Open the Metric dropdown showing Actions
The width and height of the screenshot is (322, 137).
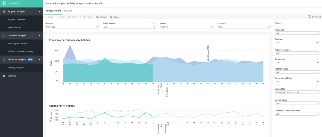click(x=187, y=27)
